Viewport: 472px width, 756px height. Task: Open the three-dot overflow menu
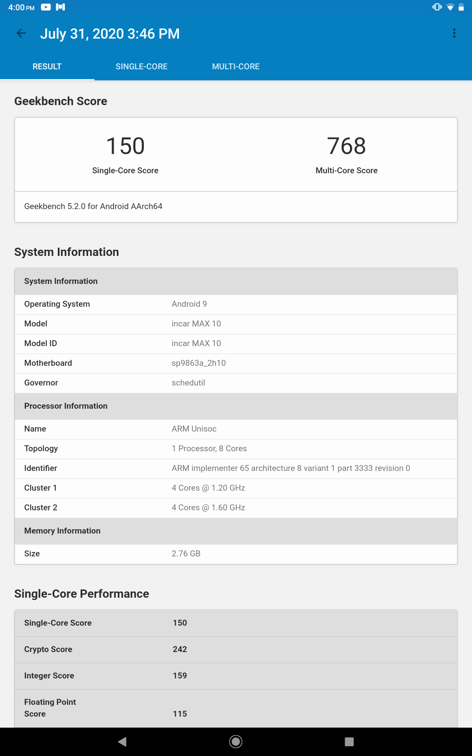pyautogui.click(x=454, y=33)
